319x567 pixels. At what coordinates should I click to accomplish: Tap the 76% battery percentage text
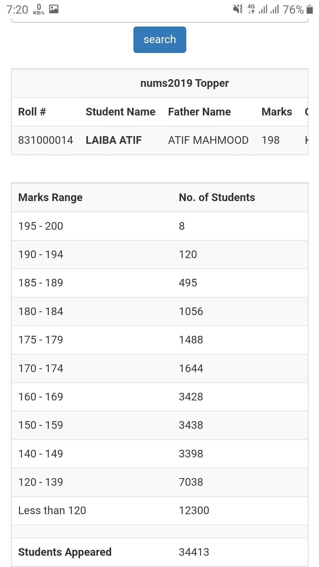pos(293,9)
